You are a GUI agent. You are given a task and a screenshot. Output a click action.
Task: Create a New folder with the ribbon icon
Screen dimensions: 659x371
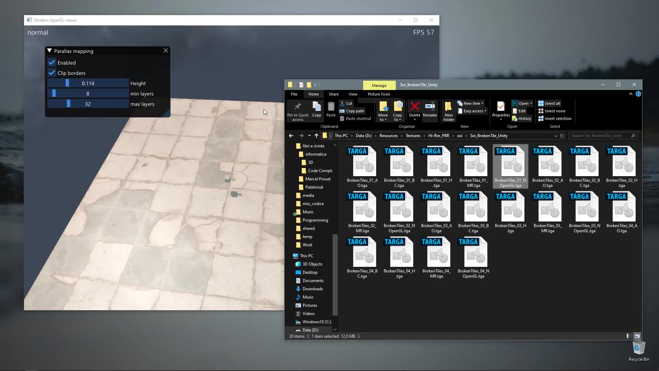tap(448, 109)
